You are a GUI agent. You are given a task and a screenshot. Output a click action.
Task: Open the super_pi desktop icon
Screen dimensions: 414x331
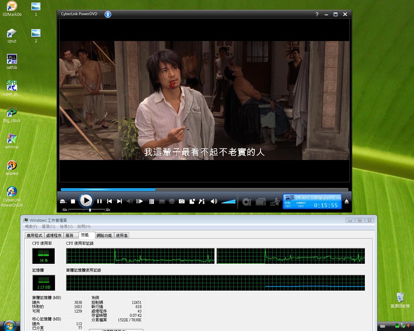[12, 88]
